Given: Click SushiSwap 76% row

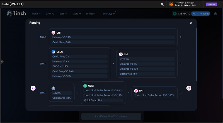Looking at the screenshot, I should coord(147,74).
